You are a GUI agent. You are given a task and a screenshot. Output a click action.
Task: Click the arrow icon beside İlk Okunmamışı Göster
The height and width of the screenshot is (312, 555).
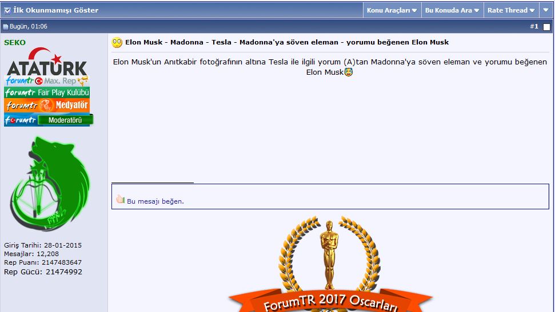[7, 11]
